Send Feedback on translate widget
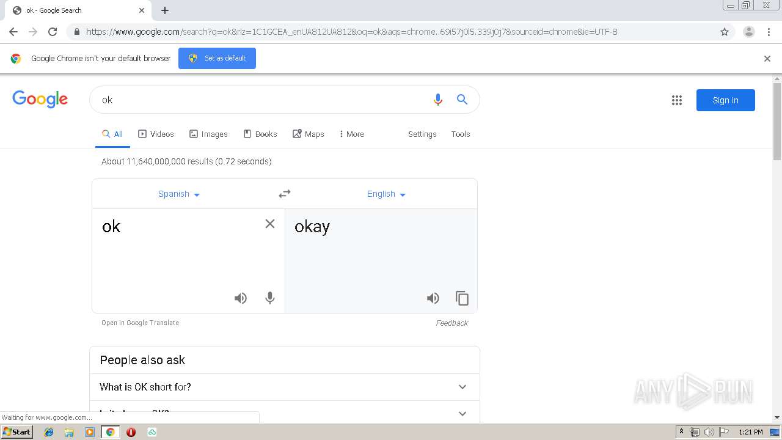Screen dimensions: 782x440 pyautogui.click(x=451, y=323)
